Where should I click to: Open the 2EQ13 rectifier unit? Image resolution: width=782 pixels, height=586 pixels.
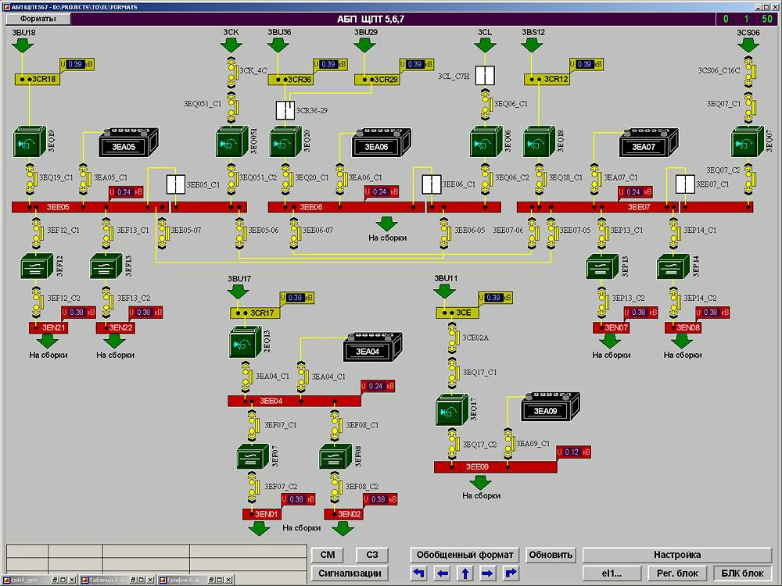(246, 342)
